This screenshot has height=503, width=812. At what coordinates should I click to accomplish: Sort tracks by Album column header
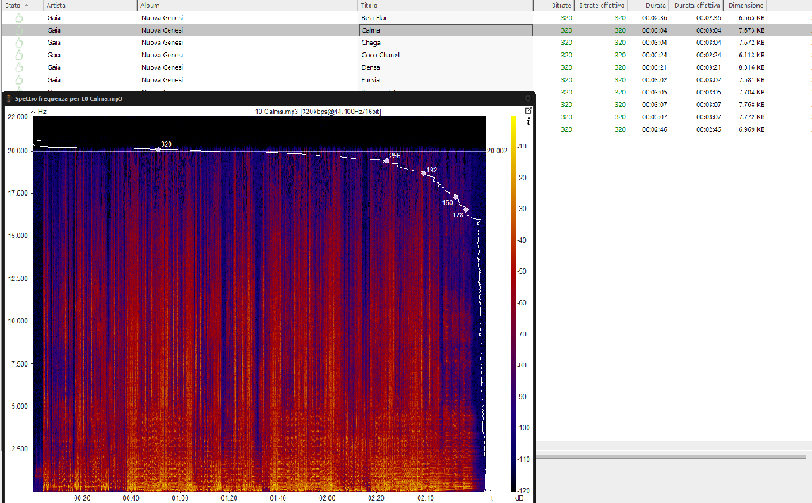(247, 6)
